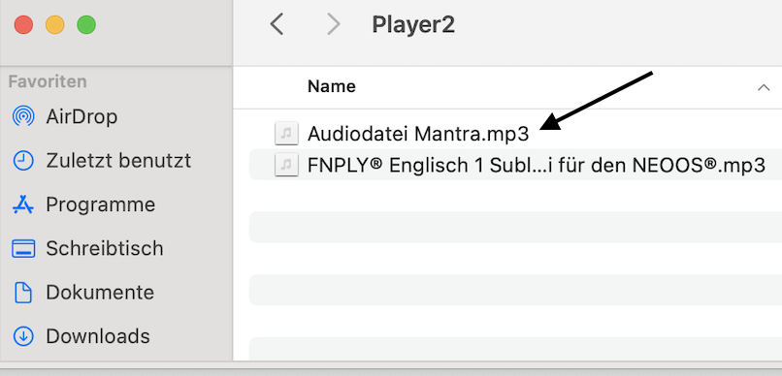Go back with the left chevron
This screenshot has width=782, height=376.
tap(277, 24)
